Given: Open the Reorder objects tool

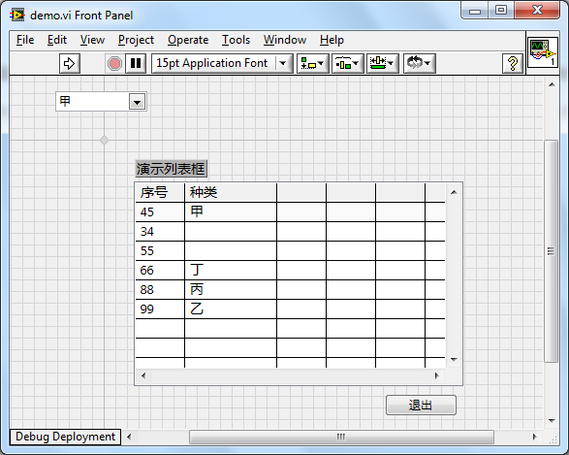Looking at the screenshot, I should point(419,64).
